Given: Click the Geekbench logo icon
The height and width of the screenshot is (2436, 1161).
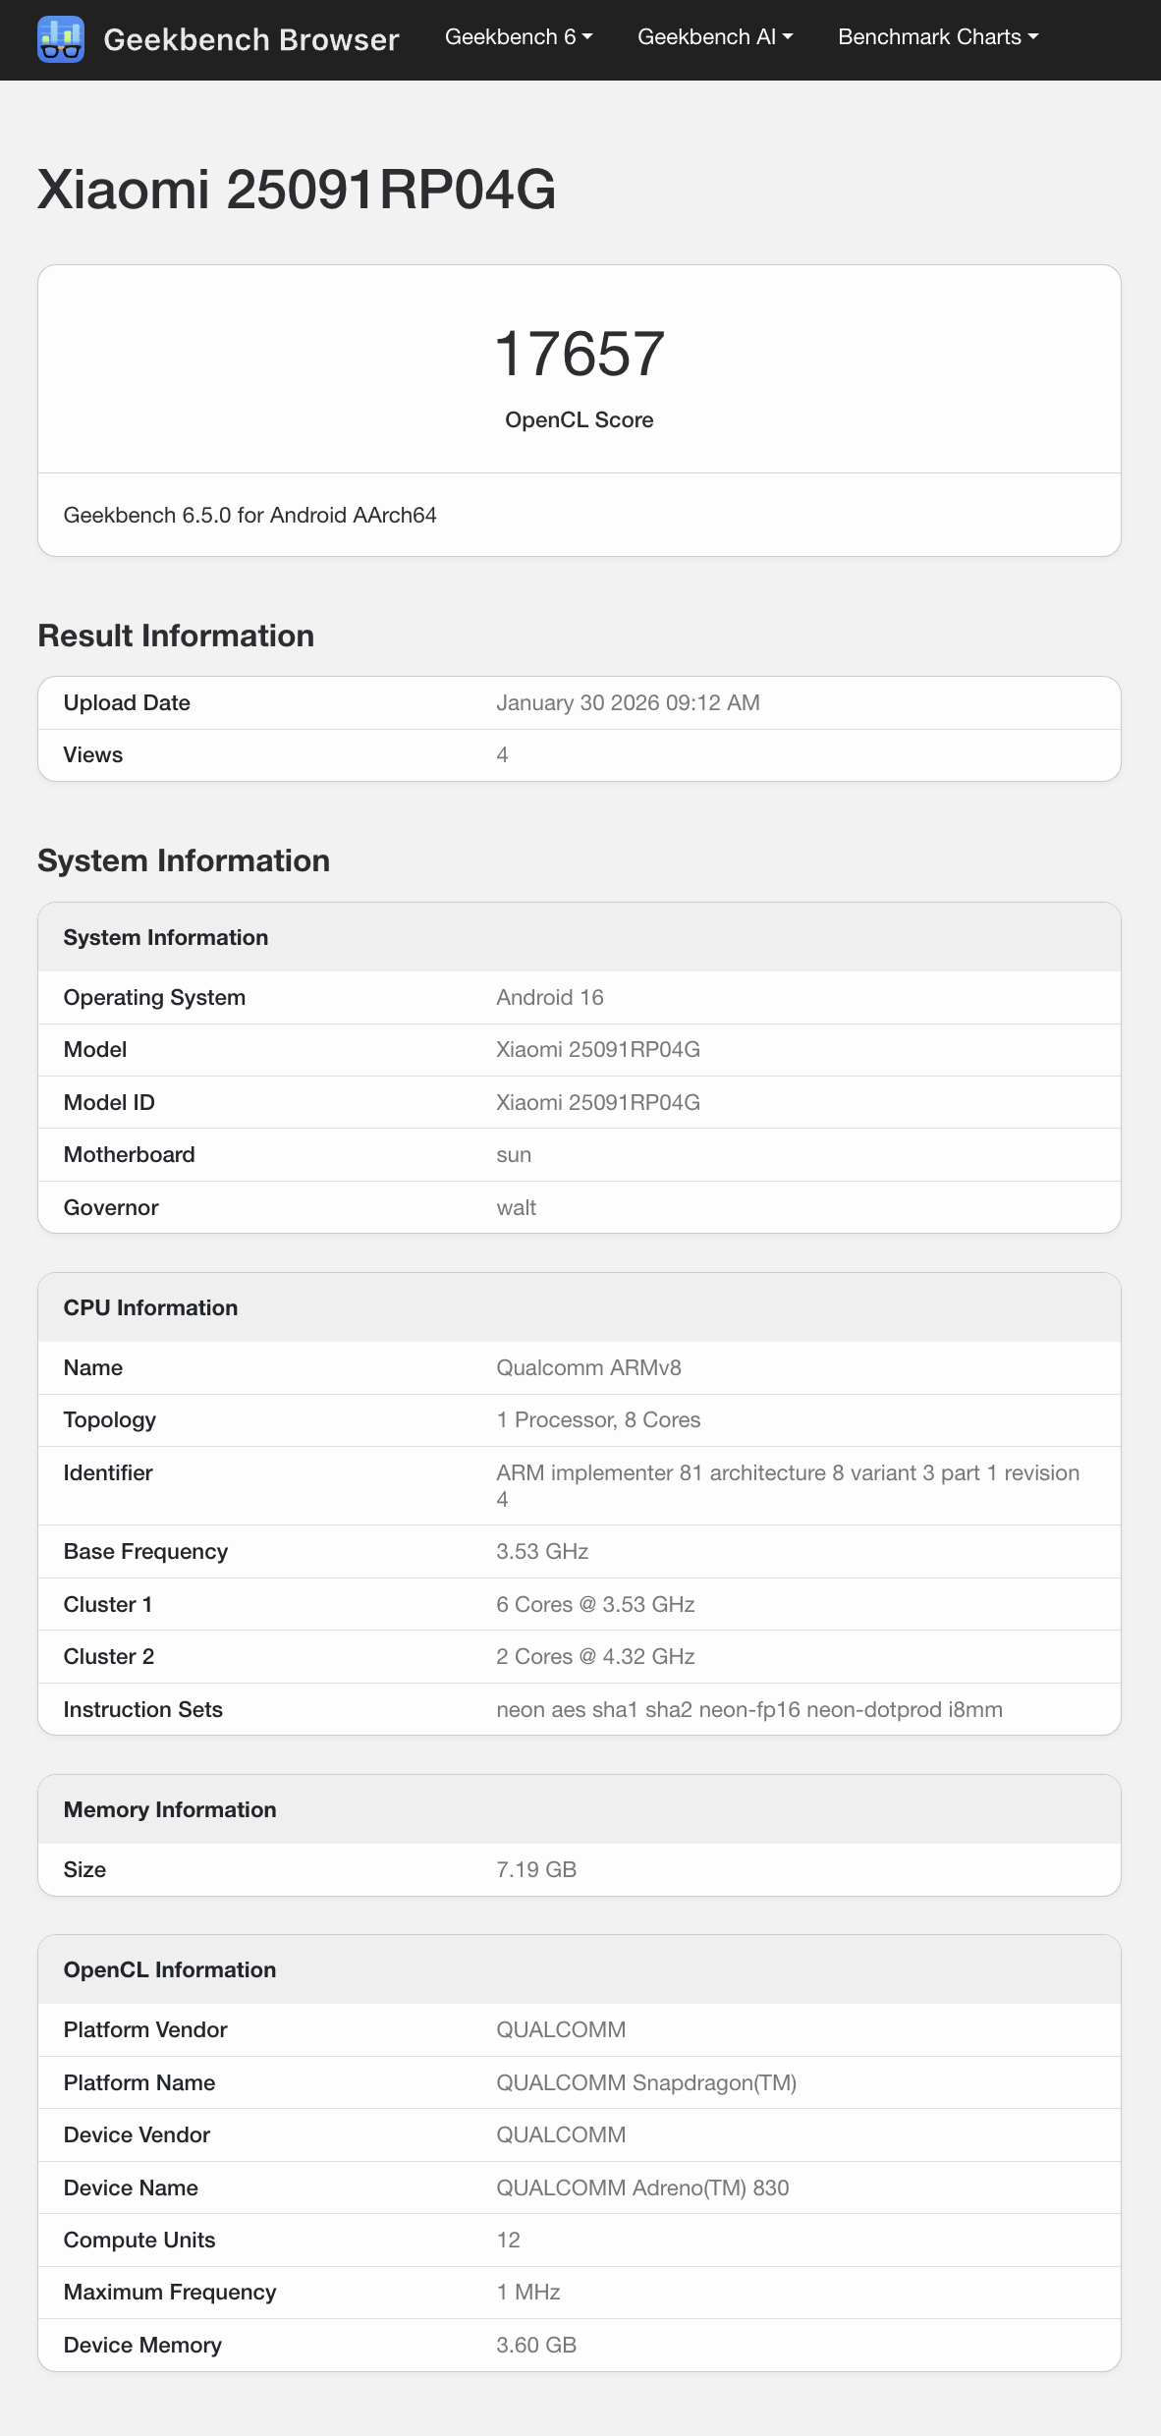Looking at the screenshot, I should (61, 39).
